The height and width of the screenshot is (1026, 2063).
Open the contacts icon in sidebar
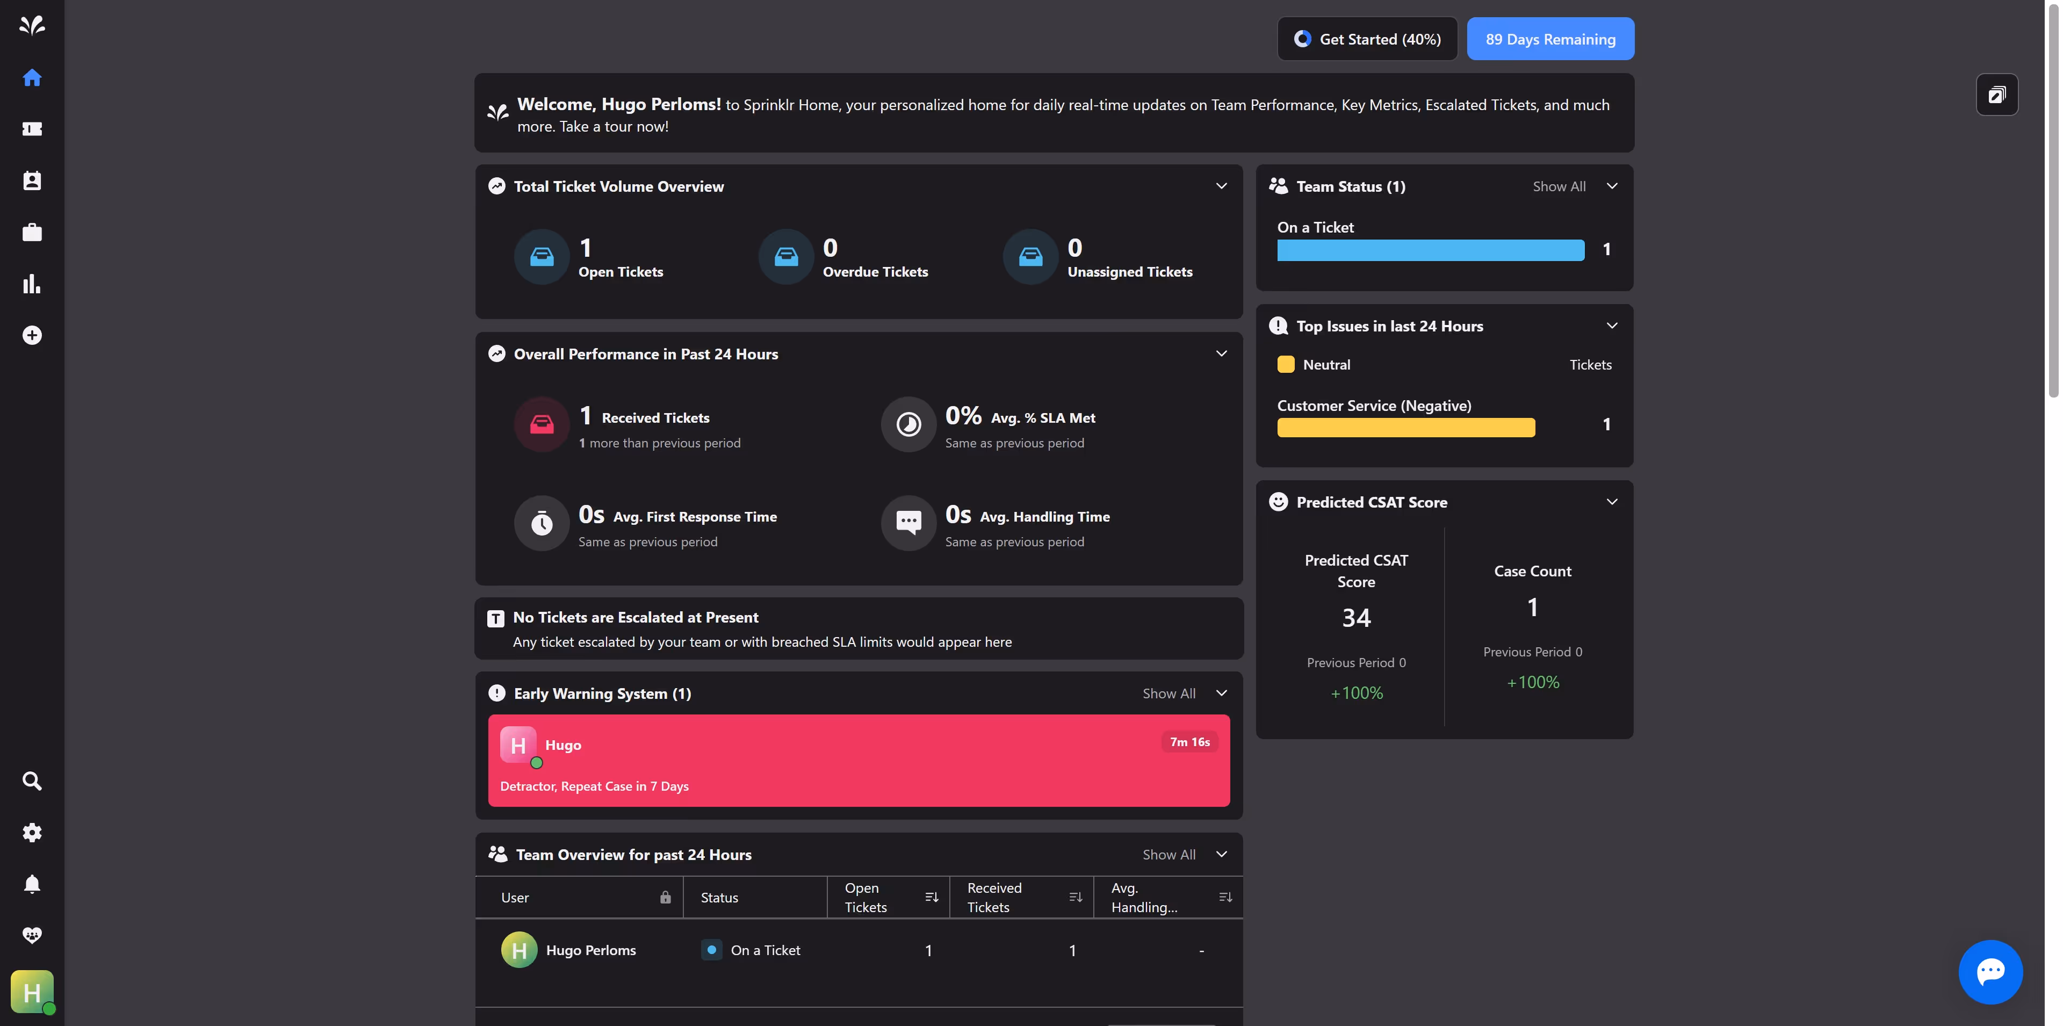(32, 180)
